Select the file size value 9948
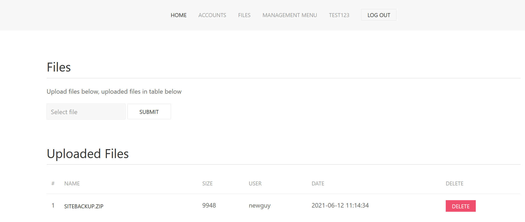 [x=209, y=205]
